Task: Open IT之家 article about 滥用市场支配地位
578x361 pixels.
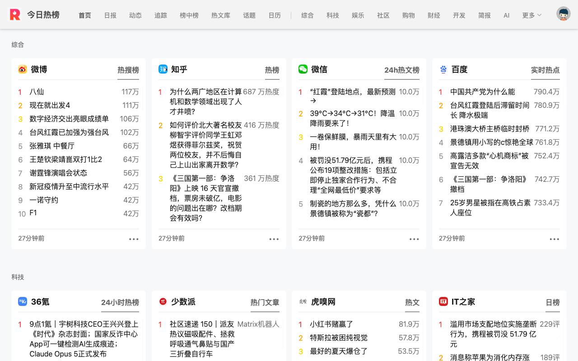Action: click(494, 334)
